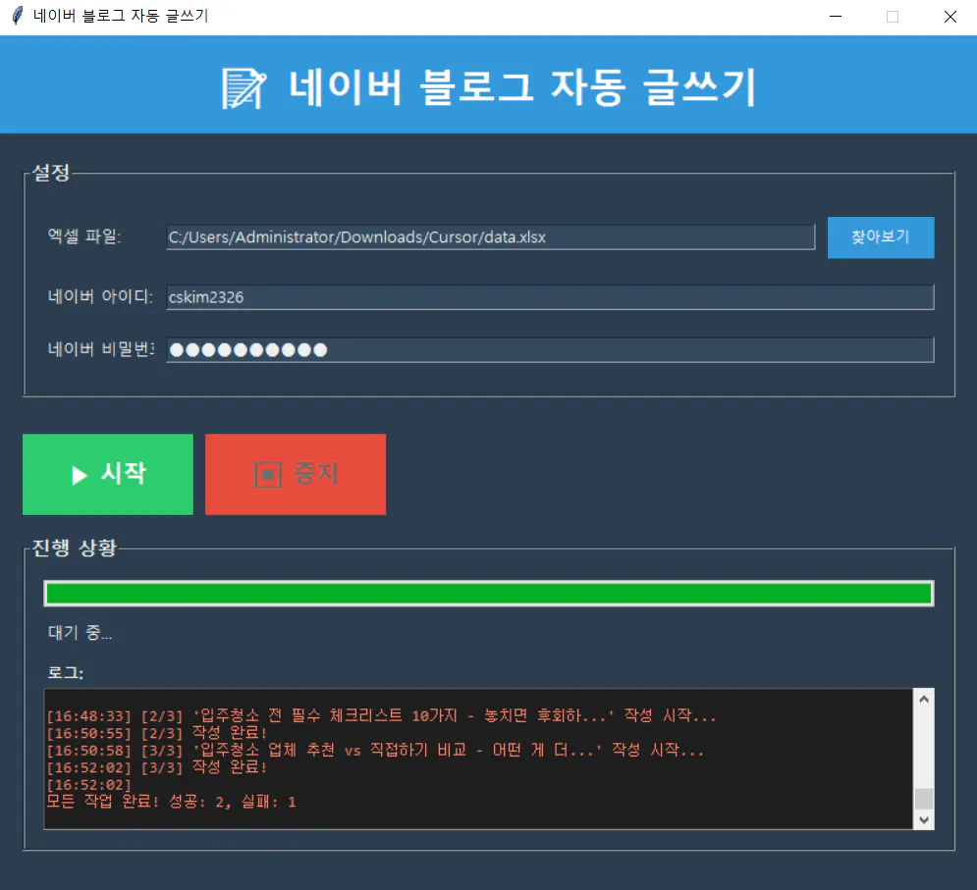Click the notepad pencil icon in header
Image resolution: width=977 pixels, height=890 pixels.
tap(244, 87)
